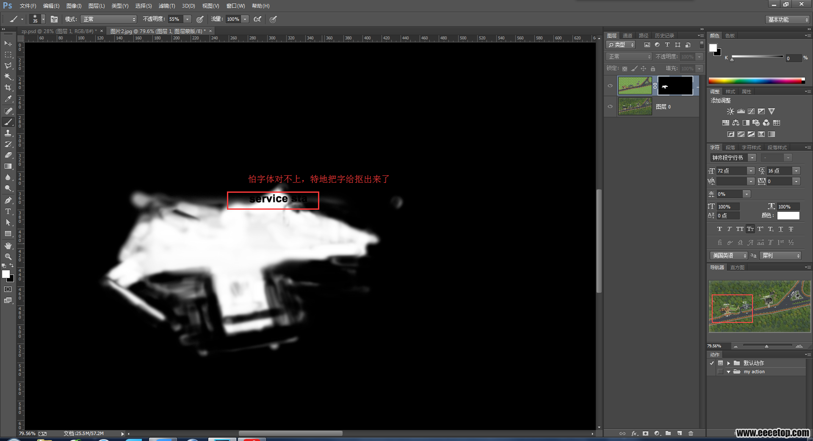
Task: Select the Path Selection tool
Action: (8, 222)
